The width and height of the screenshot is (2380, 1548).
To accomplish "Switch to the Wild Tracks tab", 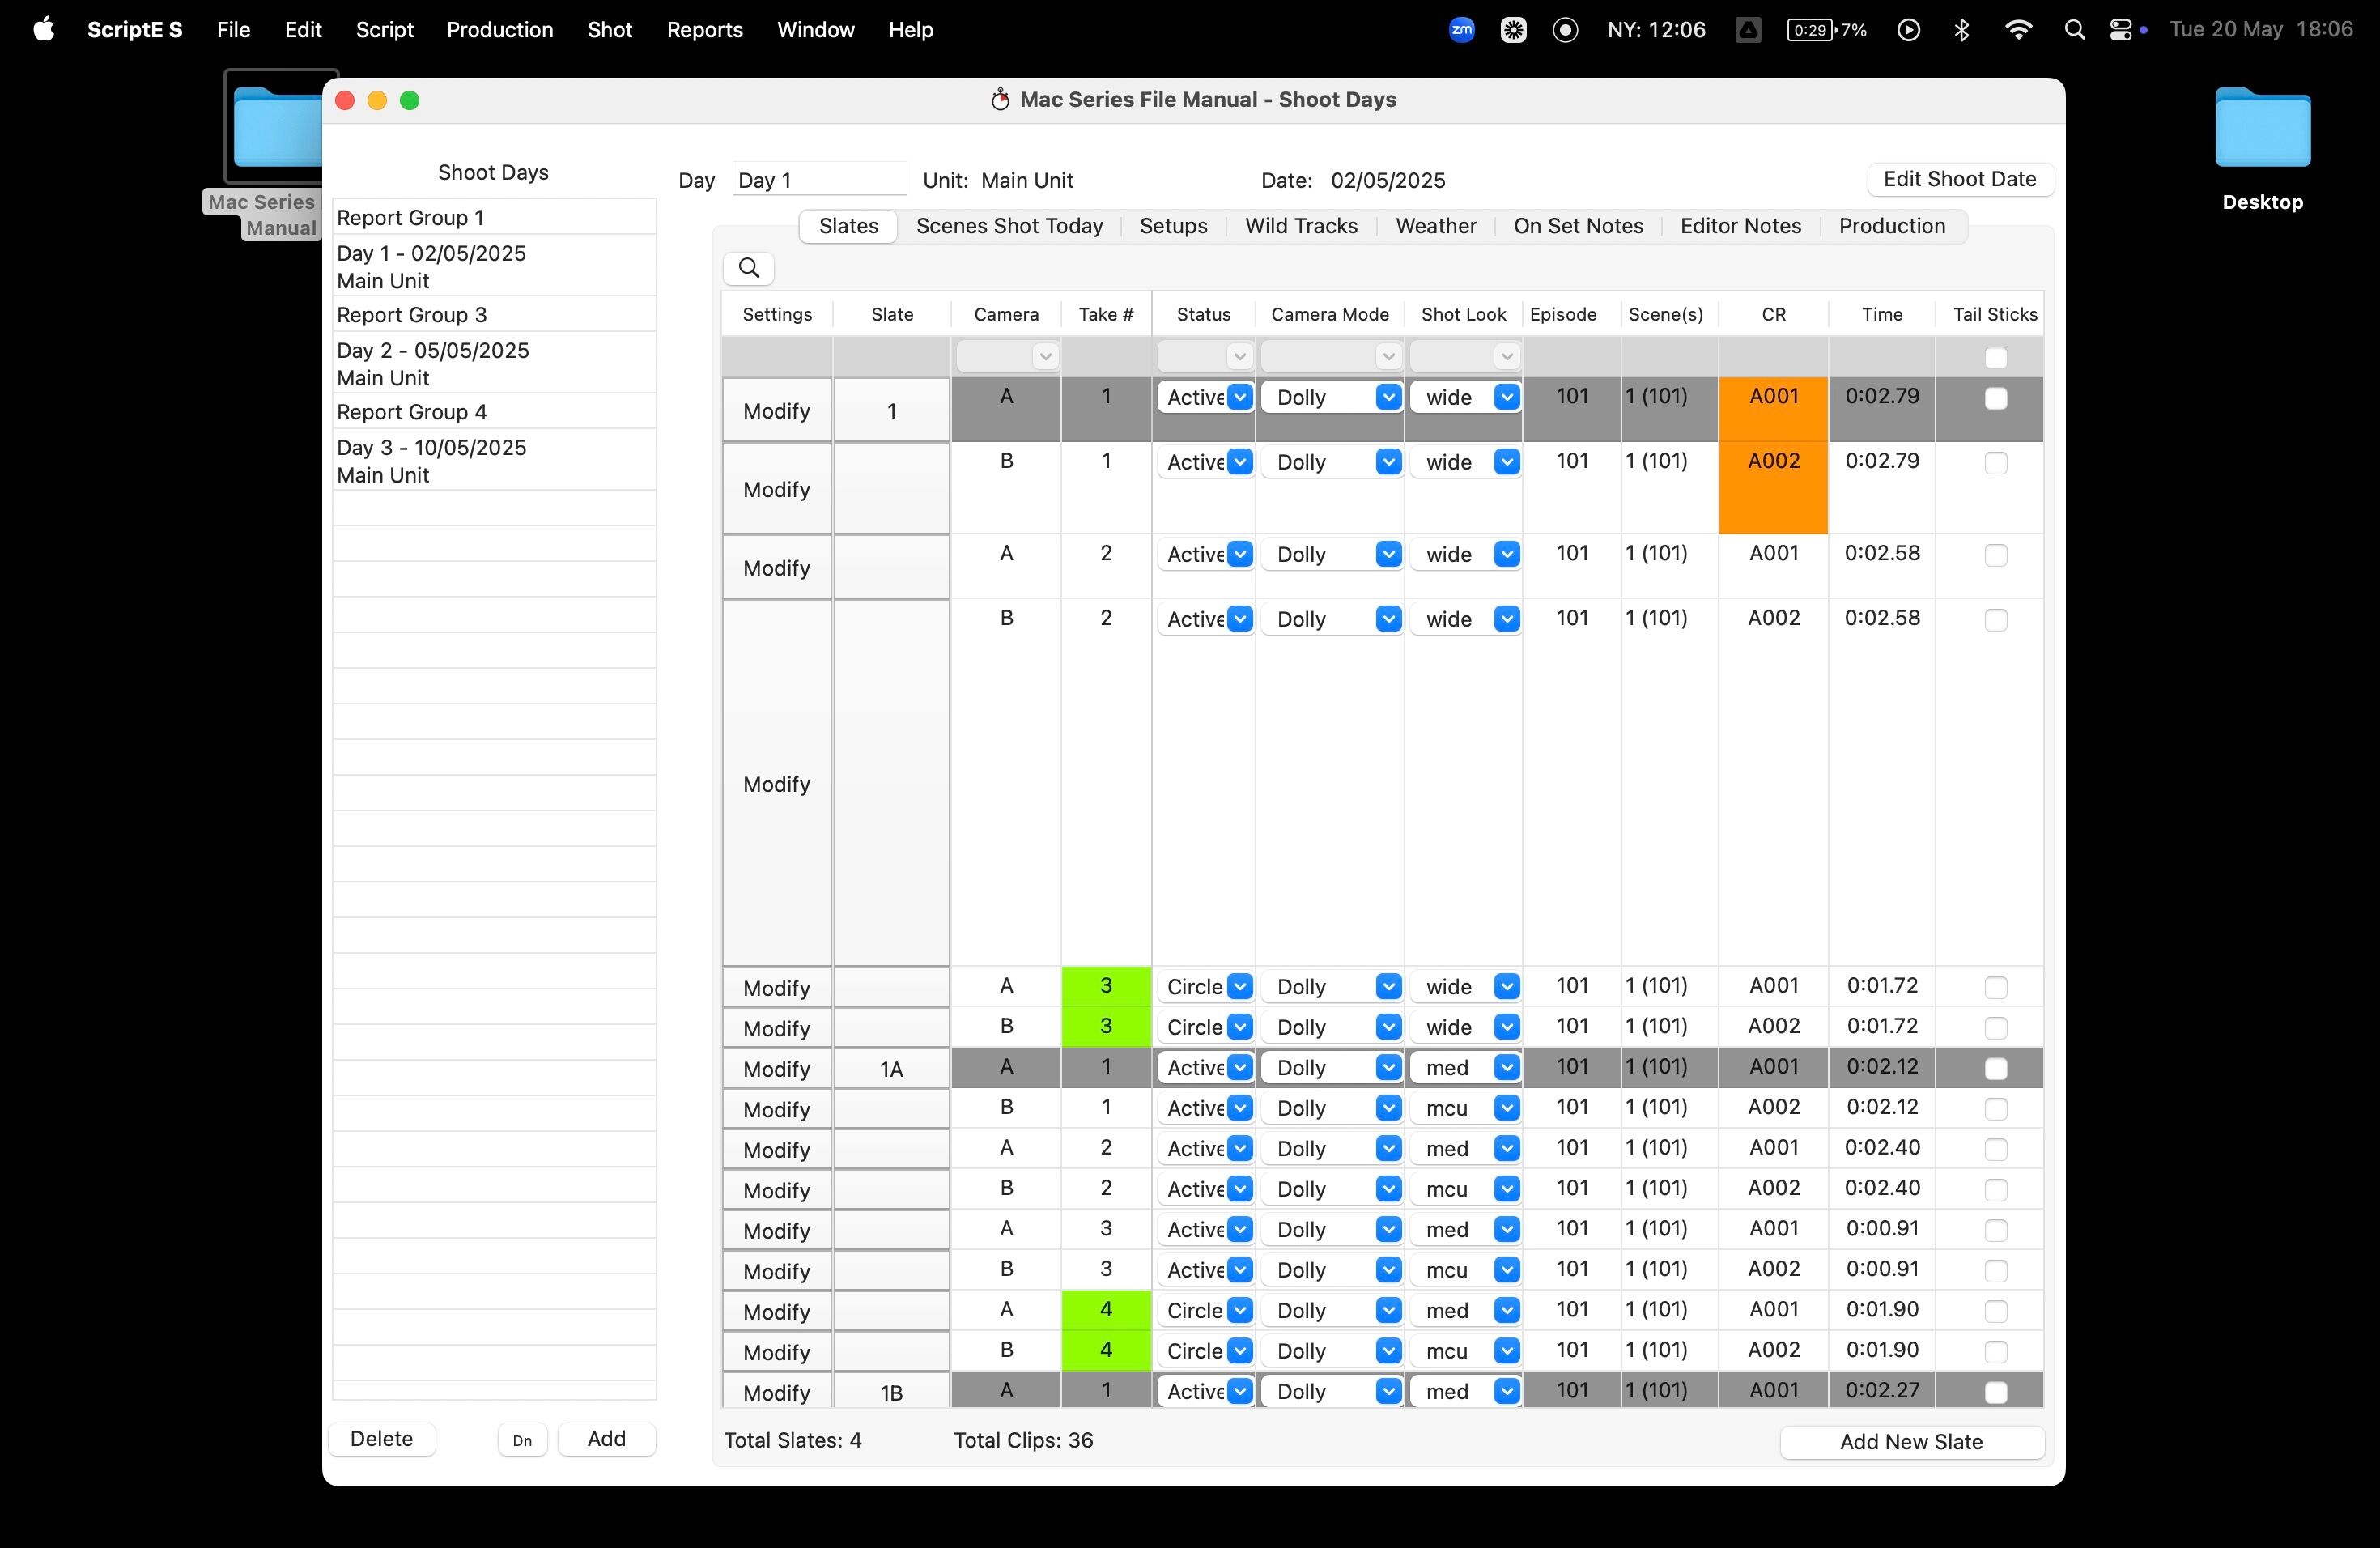I will pyautogui.click(x=1300, y=226).
